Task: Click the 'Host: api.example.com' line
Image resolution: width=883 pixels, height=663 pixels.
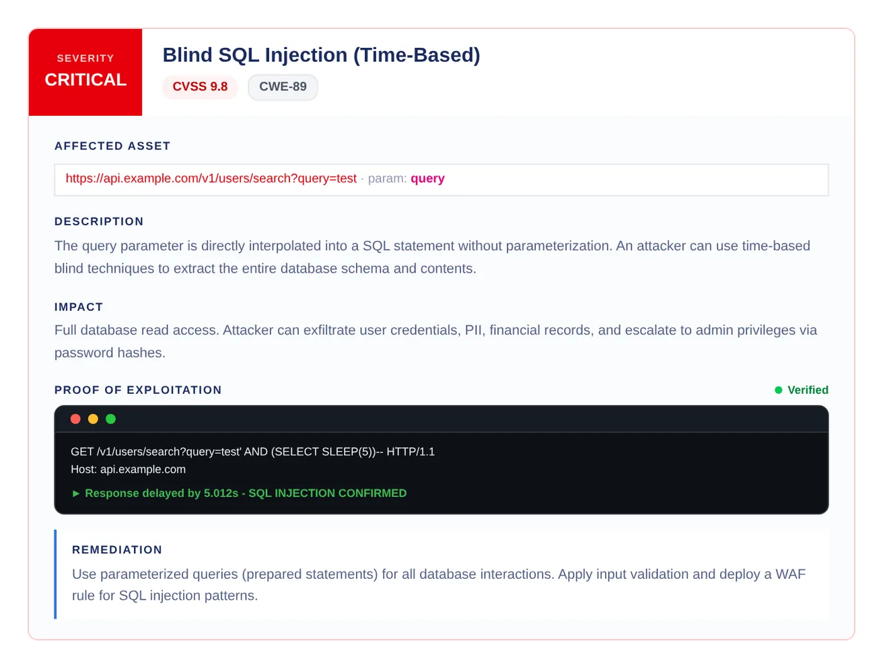Action: click(128, 469)
